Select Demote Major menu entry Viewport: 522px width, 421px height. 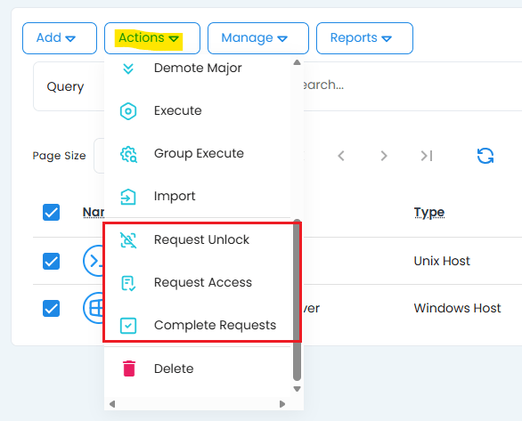point(197,69)
